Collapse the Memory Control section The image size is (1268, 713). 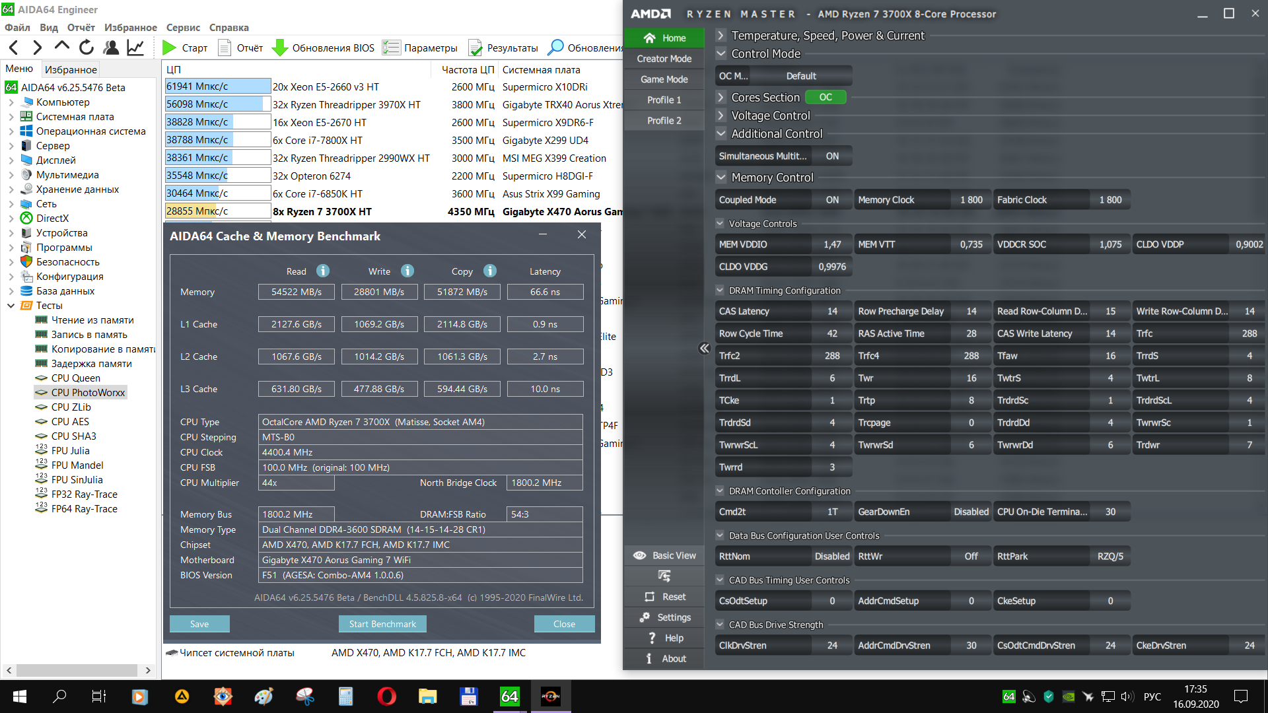(x=721, y=178)
